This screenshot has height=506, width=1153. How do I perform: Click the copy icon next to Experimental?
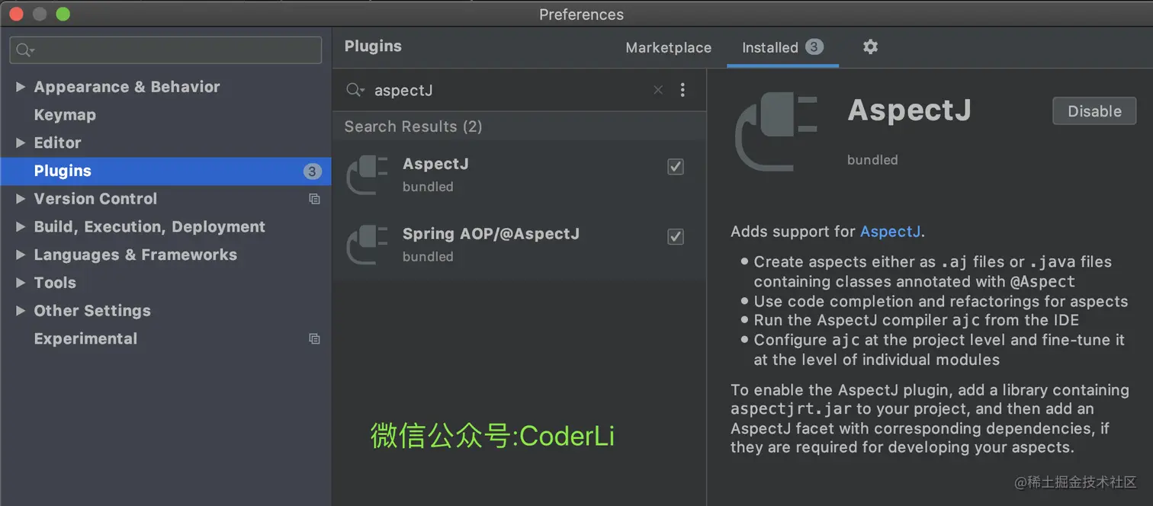click(x=314, y=338)
